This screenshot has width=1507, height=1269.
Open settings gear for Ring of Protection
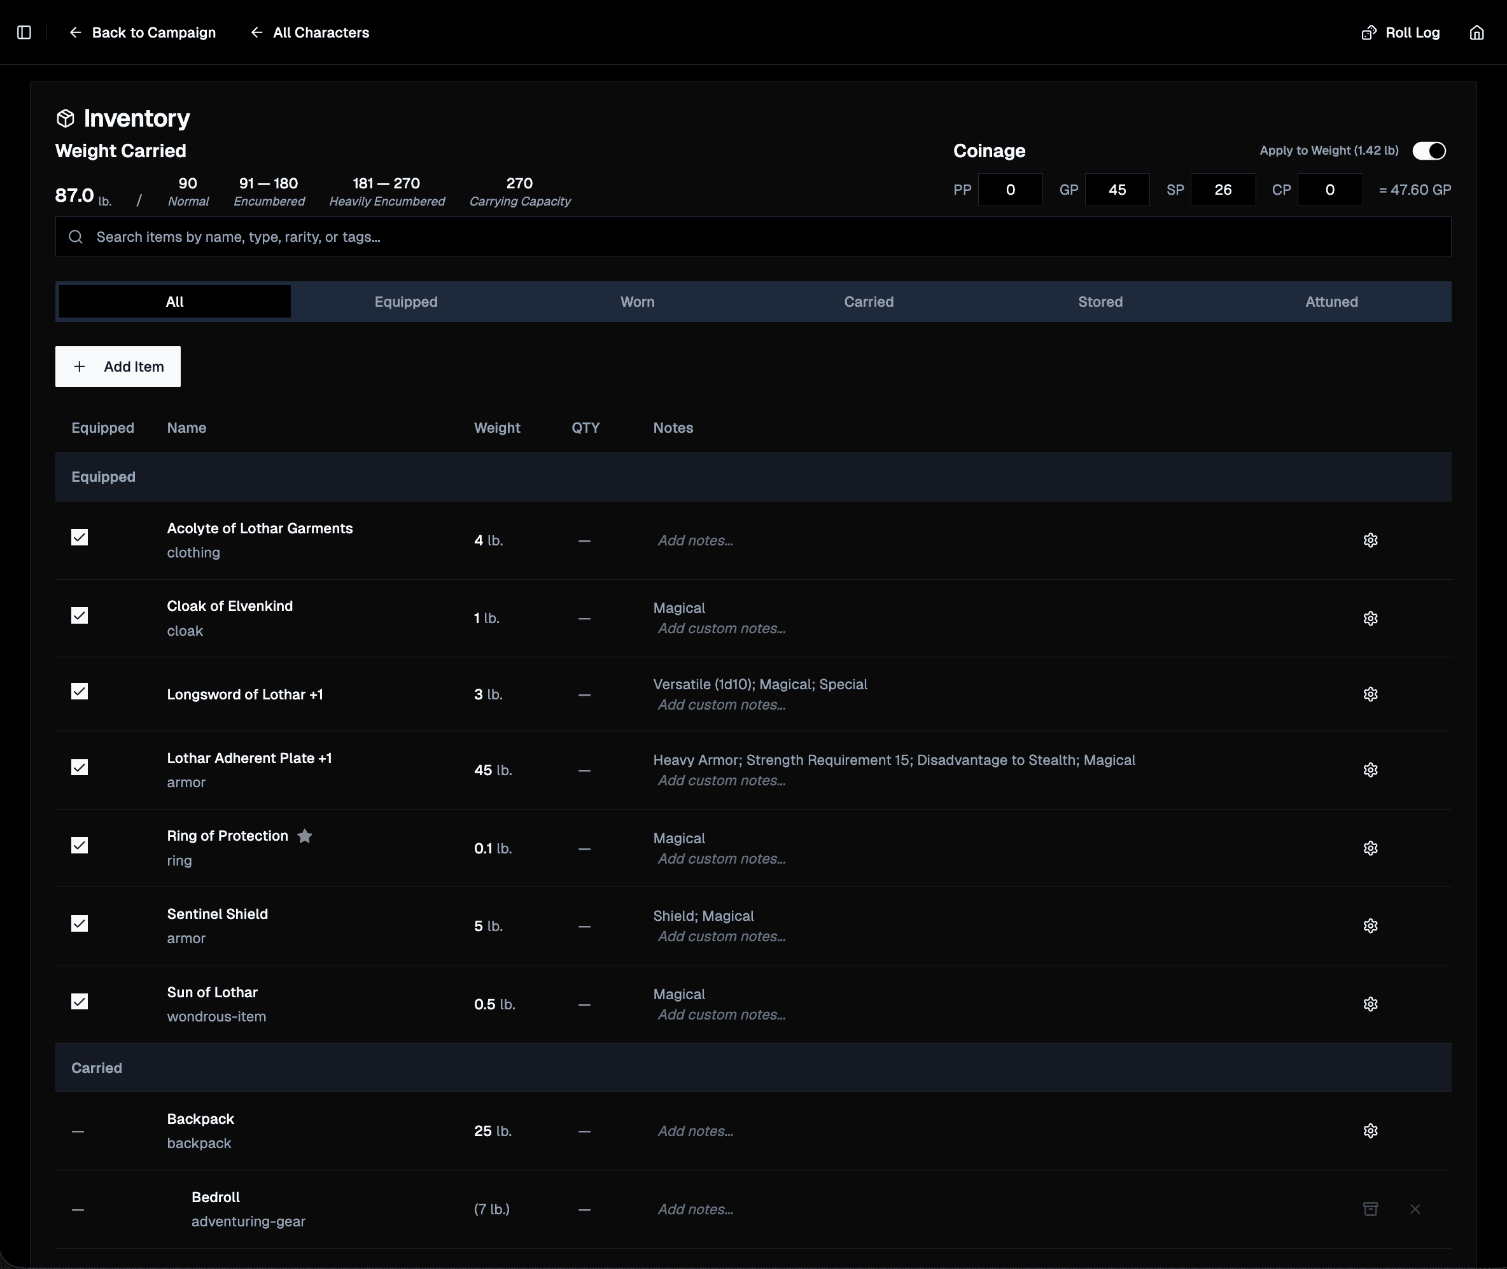tap(1370, 848)
